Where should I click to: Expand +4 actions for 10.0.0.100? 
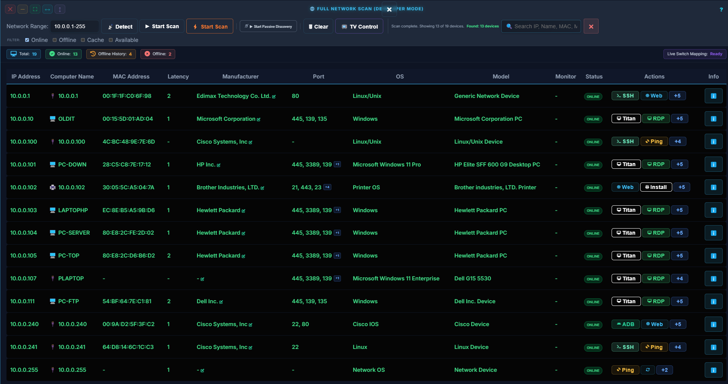tap(678, 141)
